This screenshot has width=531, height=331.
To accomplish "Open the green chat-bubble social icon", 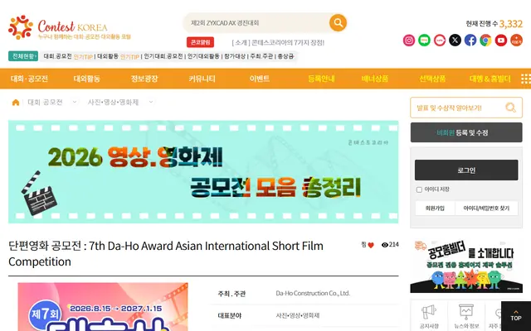I will point(424,41).
